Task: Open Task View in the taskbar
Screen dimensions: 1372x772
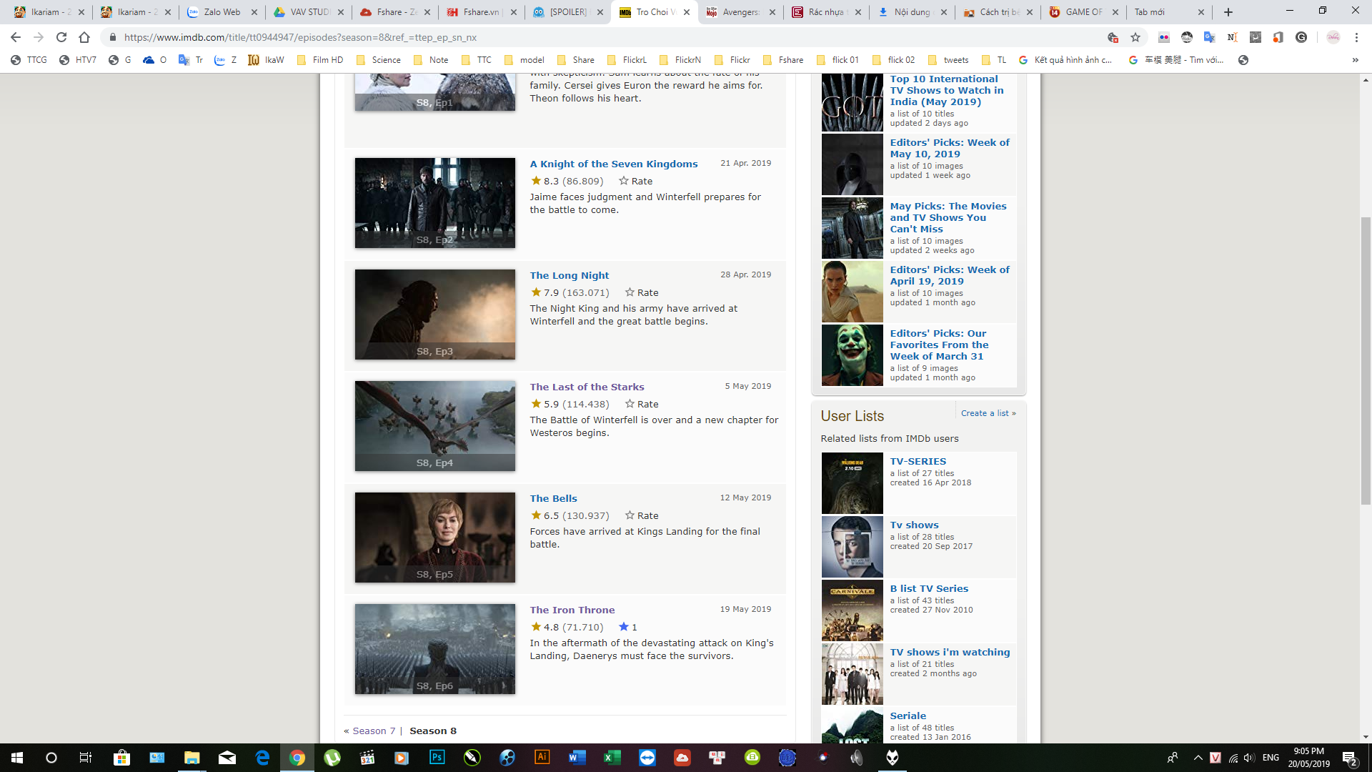Action: (x=85, y=758)
